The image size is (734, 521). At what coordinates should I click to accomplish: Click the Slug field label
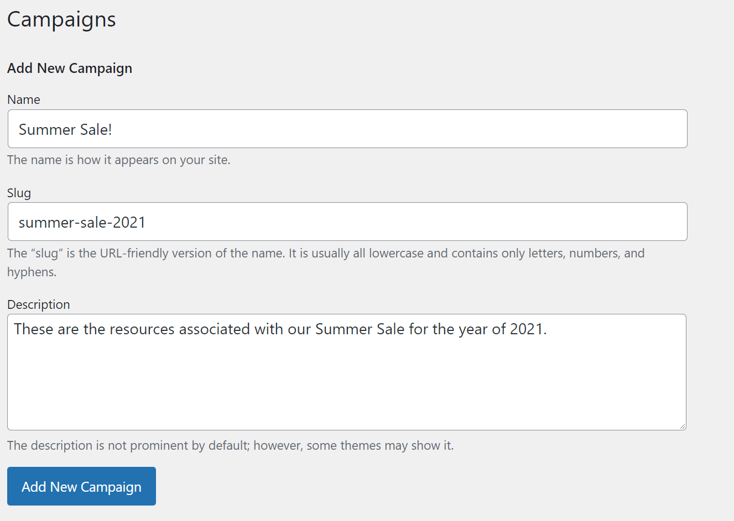pyautogui.click(x=19, y=193)
